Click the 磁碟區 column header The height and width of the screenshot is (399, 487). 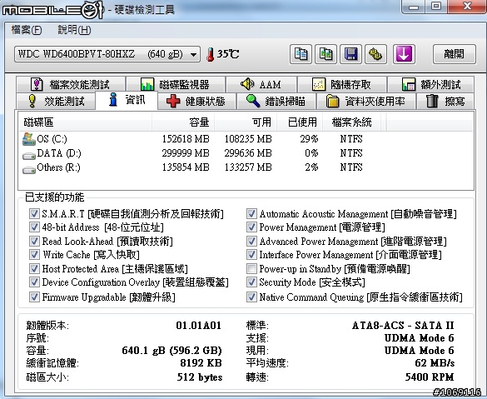coord(86,122)
